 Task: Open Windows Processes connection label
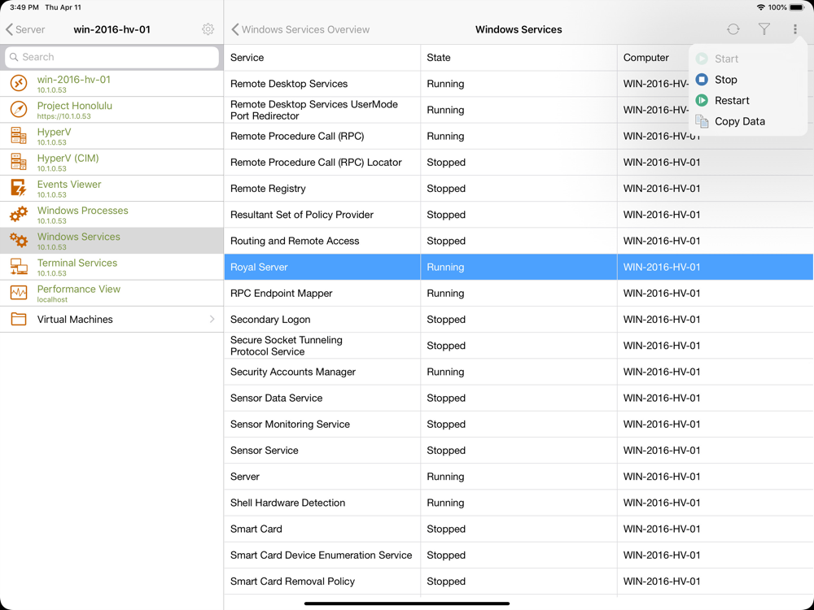click(x=82, y=211)
